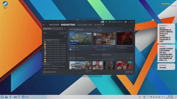Viewport: 177px width, 99px height.
Task: Open the Top Mods news thumbnail
Action: pos(80,38)
